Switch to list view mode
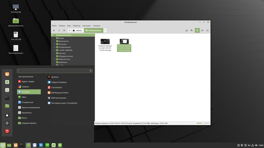The height and width of the screenshot is (148, 264). [202, 30]
